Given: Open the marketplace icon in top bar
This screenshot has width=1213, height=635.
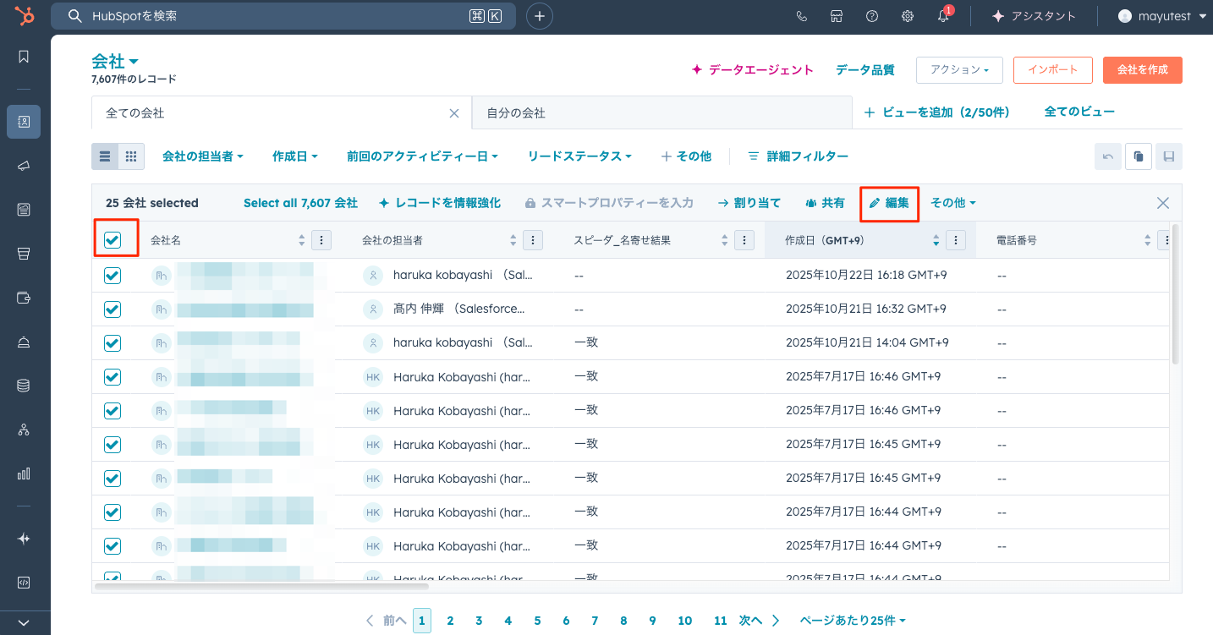Looking at the screenshot, I should (837, 16).
